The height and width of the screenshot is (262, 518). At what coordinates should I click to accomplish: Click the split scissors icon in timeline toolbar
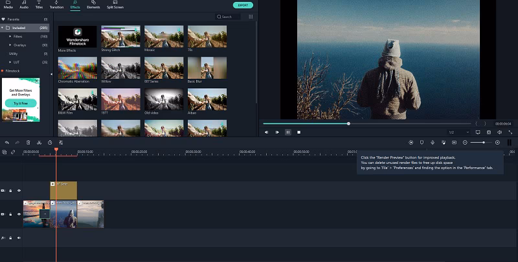(x=39, y=142)
